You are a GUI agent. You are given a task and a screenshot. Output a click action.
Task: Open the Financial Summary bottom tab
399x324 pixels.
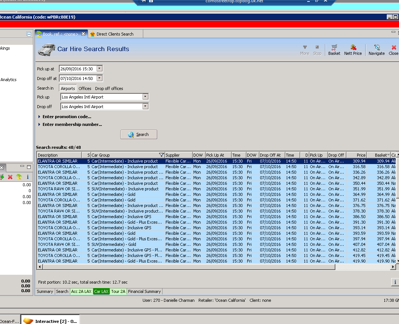[144, 291]
